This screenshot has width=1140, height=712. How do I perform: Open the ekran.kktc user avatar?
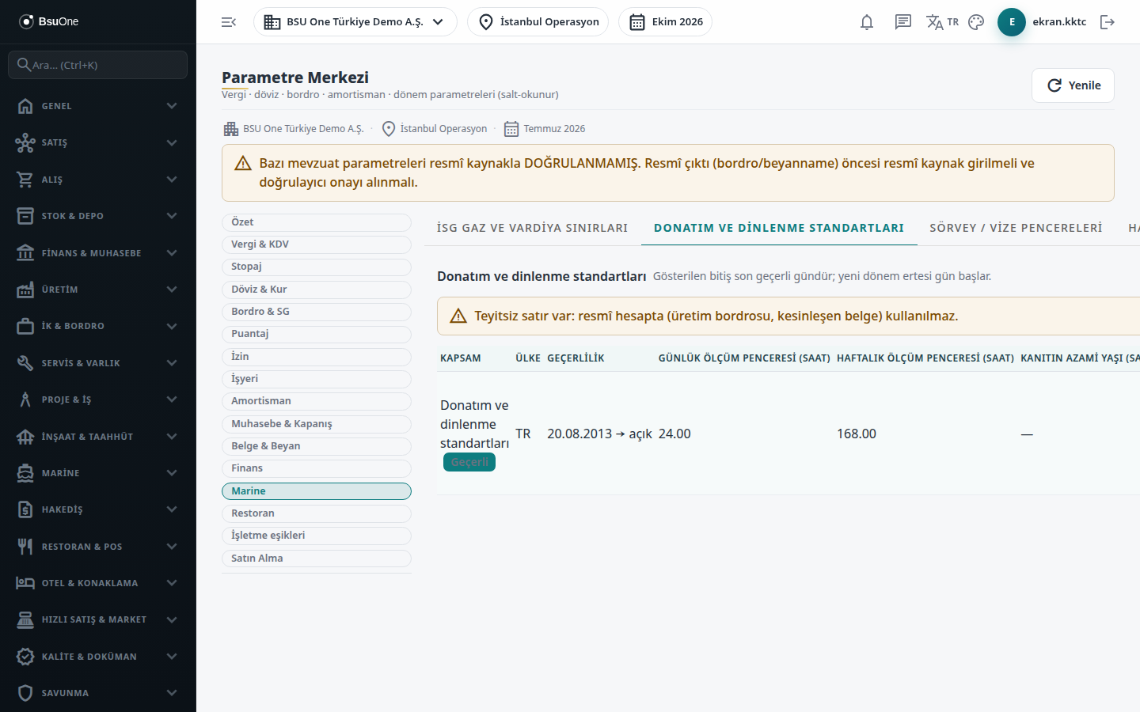[x=1012, y=22]
